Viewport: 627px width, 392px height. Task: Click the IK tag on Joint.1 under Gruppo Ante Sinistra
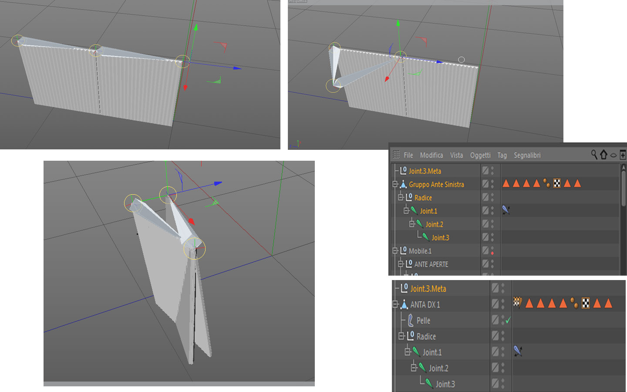[506, 210]
